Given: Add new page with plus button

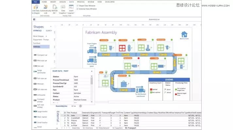Looking at the screenshot, I should coord(80,106).
